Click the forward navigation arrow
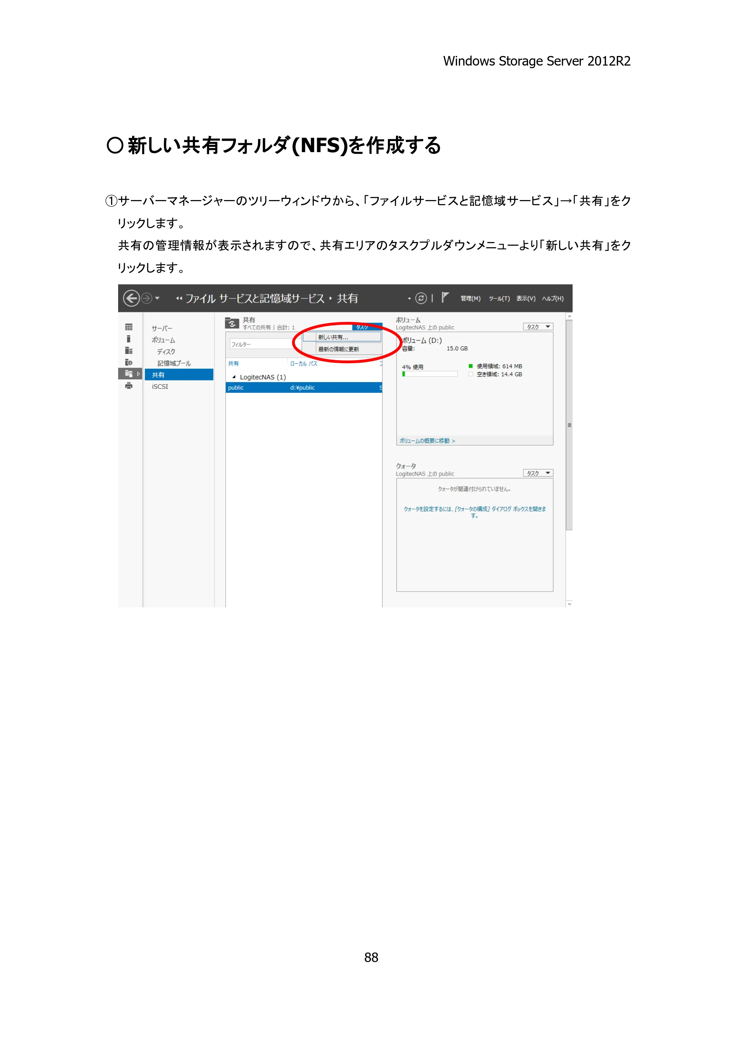 (146, 298)
